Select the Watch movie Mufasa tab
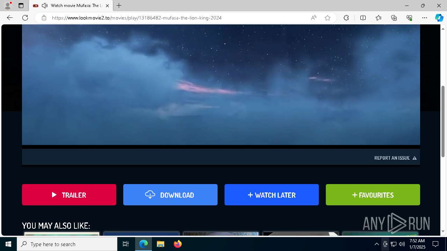This screenshot has width=447, height=251. 71,6
